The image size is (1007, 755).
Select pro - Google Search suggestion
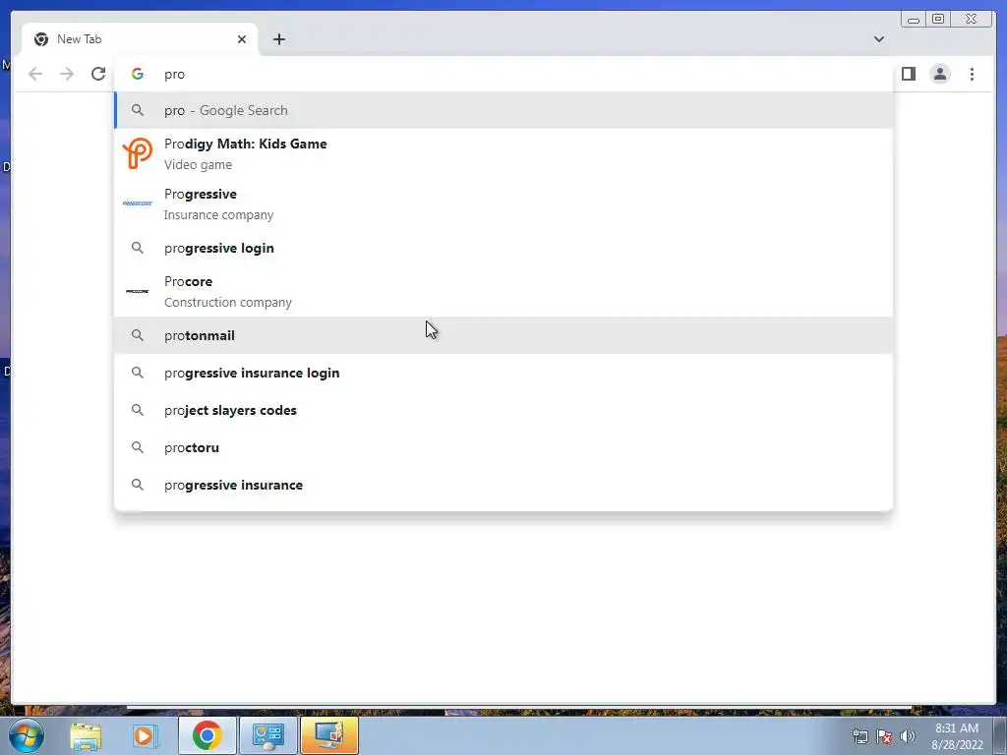503,110
